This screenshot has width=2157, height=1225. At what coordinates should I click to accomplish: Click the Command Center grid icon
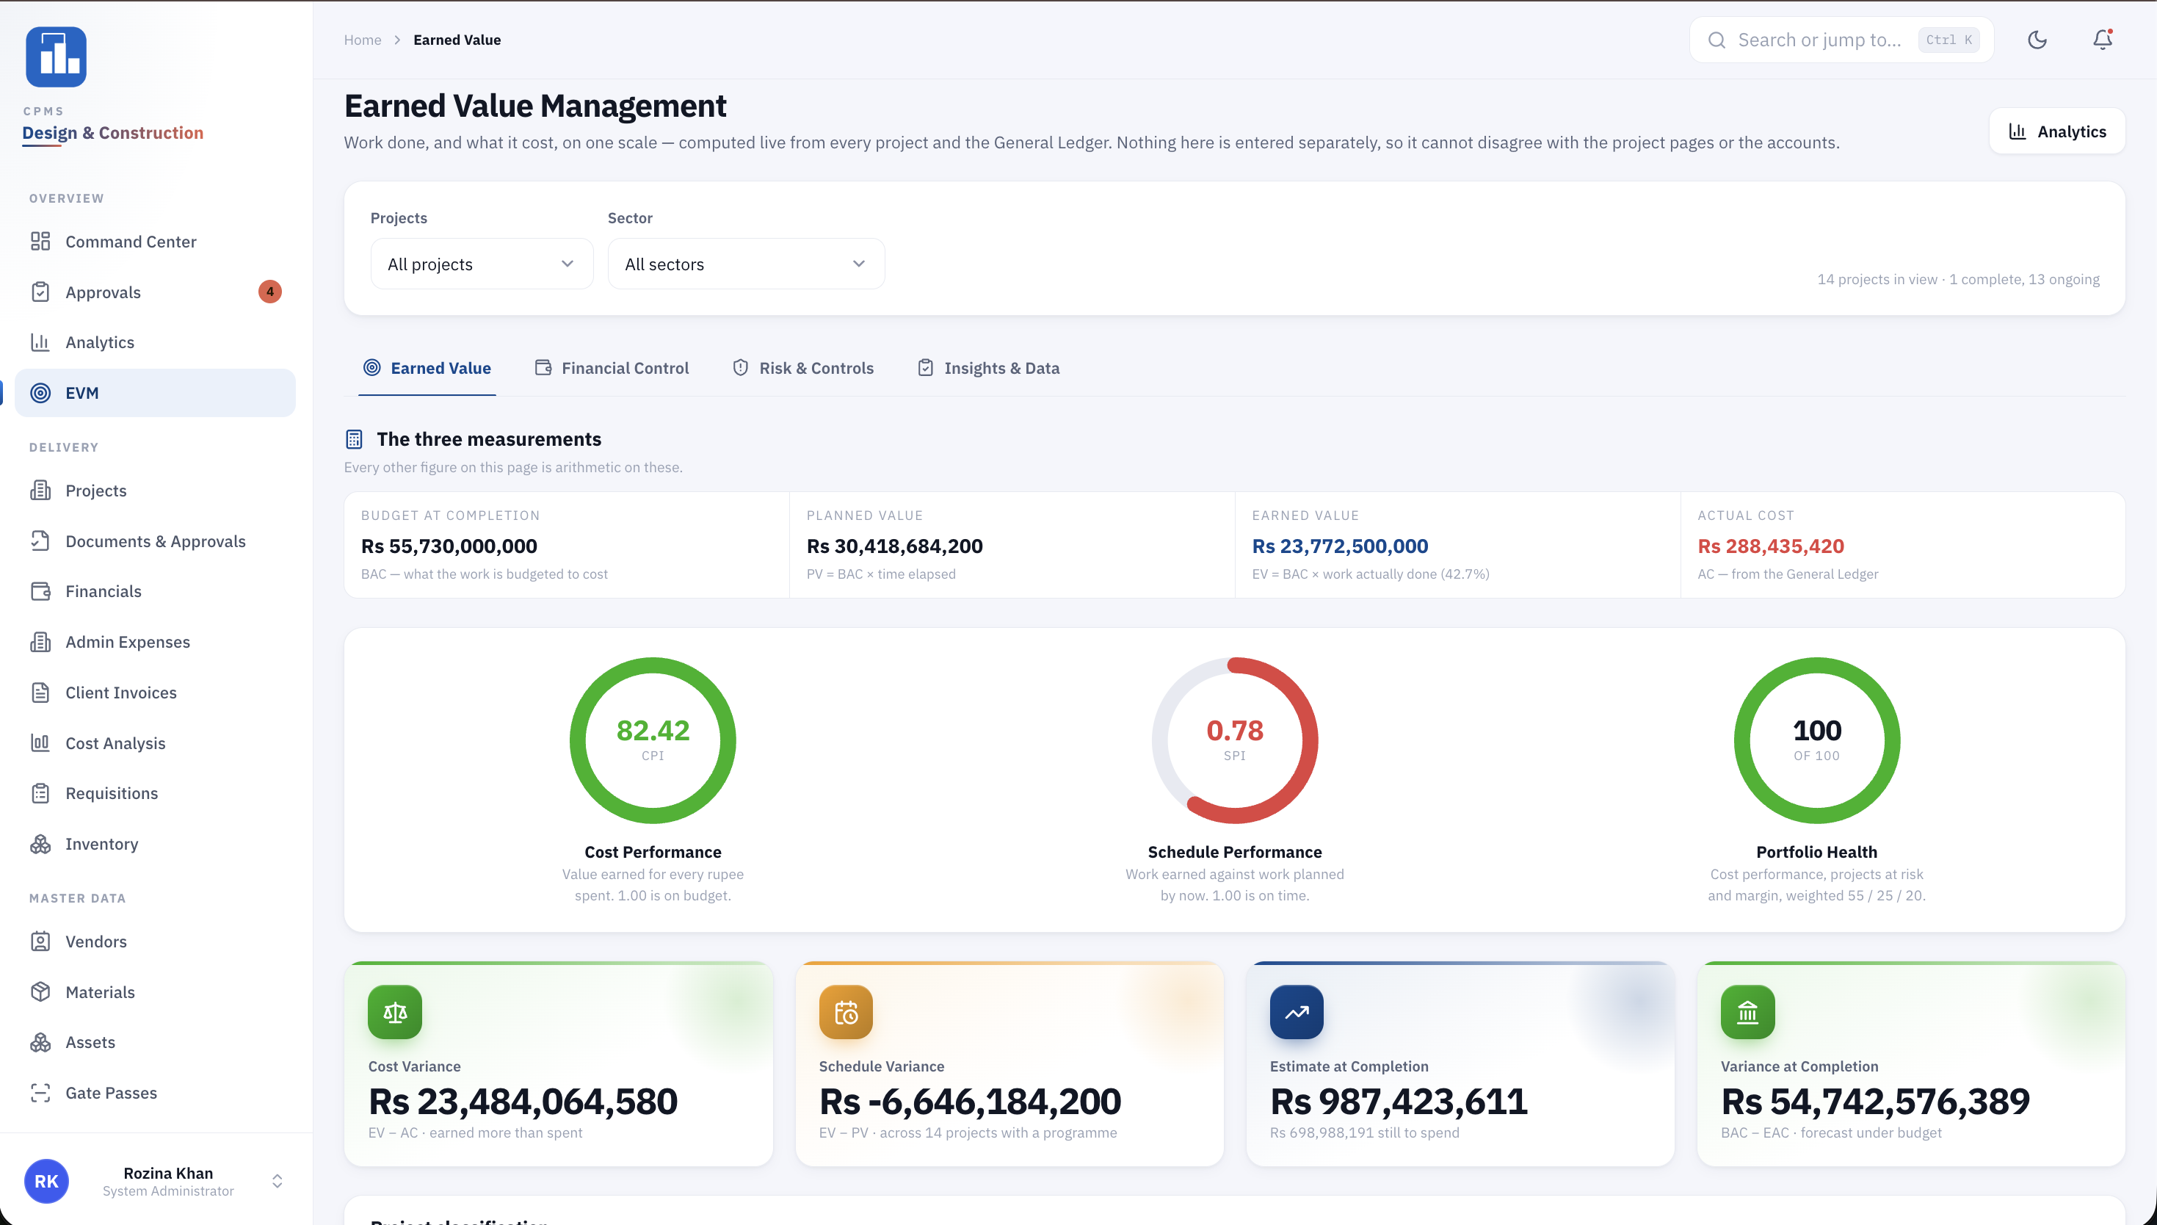click(40, 242)
